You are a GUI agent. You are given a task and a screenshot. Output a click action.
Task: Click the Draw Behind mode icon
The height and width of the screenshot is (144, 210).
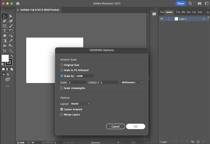8,74
